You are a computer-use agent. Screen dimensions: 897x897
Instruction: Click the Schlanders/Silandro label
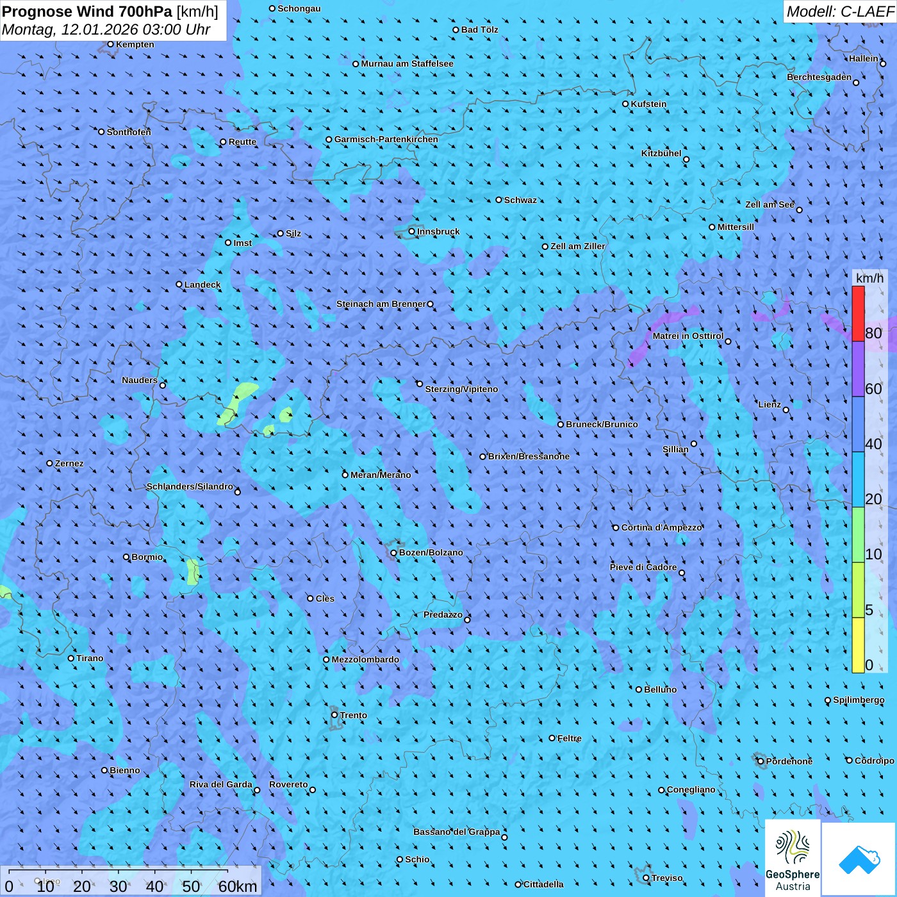[x=190, y=486]
